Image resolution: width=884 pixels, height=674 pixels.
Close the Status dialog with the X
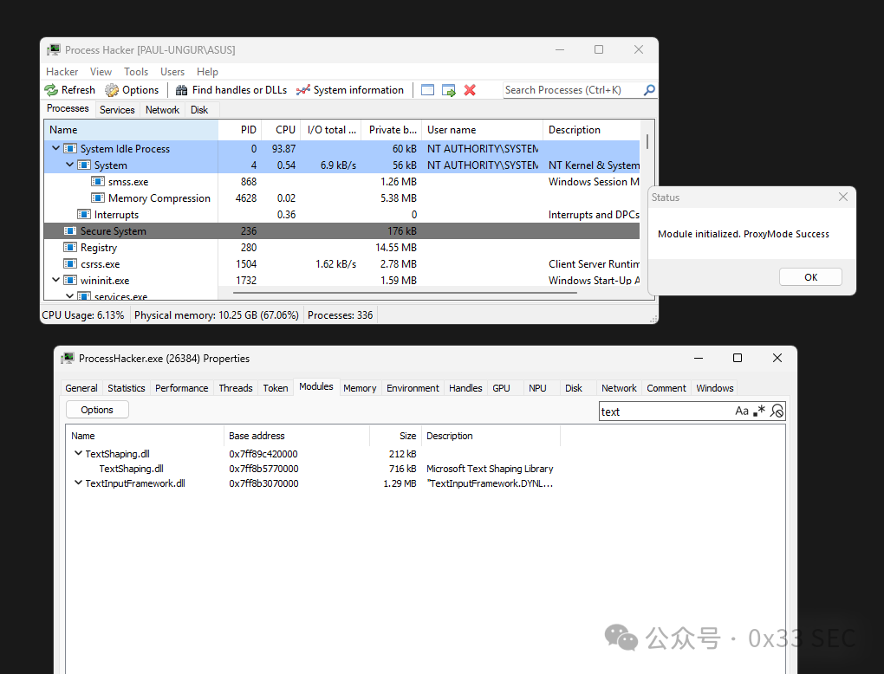(843, 197)
